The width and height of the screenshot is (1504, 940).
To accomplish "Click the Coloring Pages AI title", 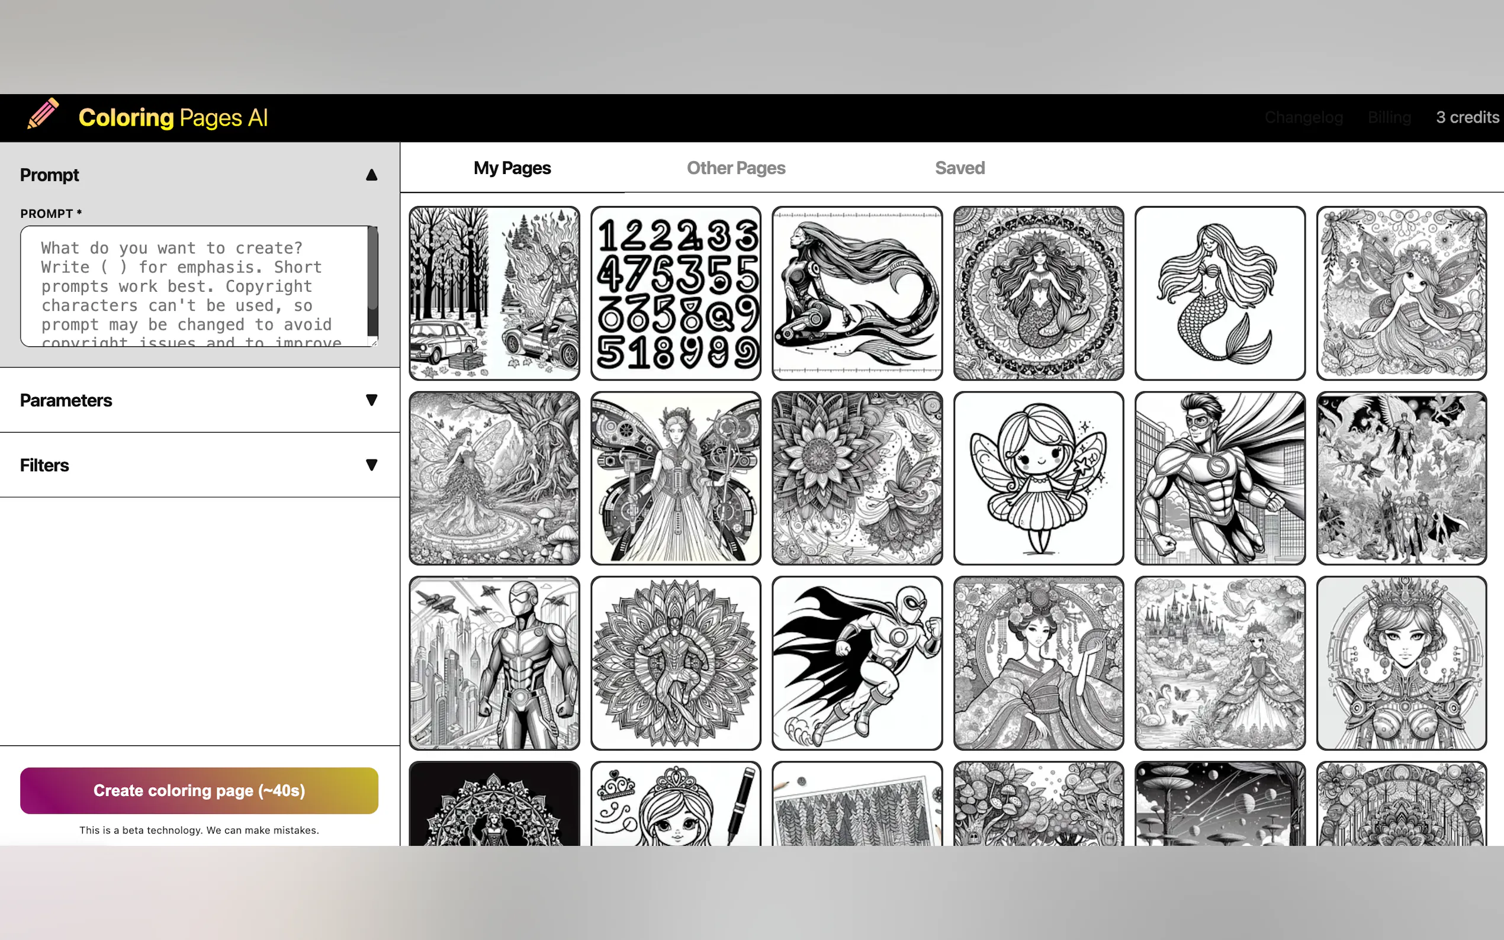I will click(x=173, y=117).
